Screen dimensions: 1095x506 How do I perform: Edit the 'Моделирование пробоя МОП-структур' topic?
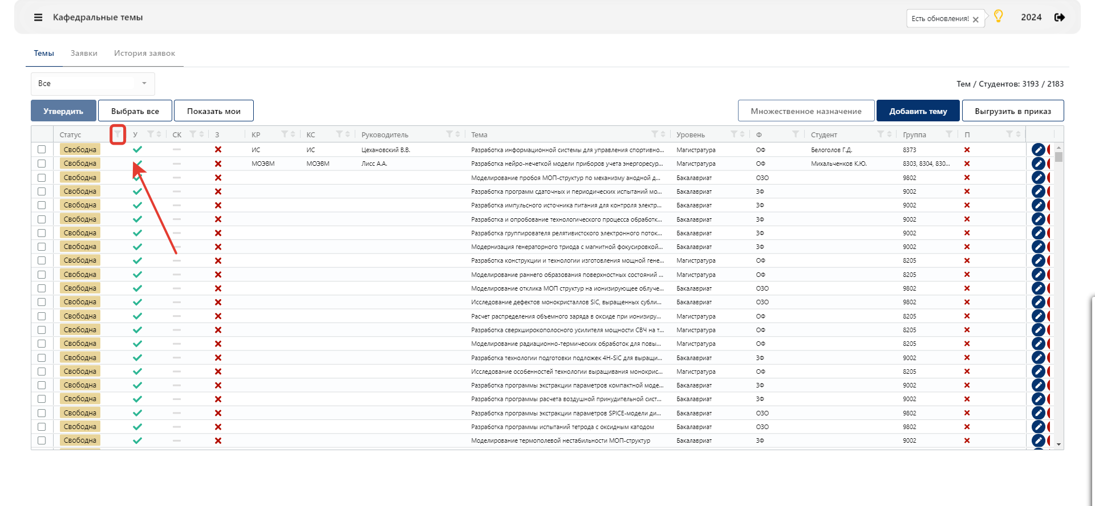click(1039, 178)
